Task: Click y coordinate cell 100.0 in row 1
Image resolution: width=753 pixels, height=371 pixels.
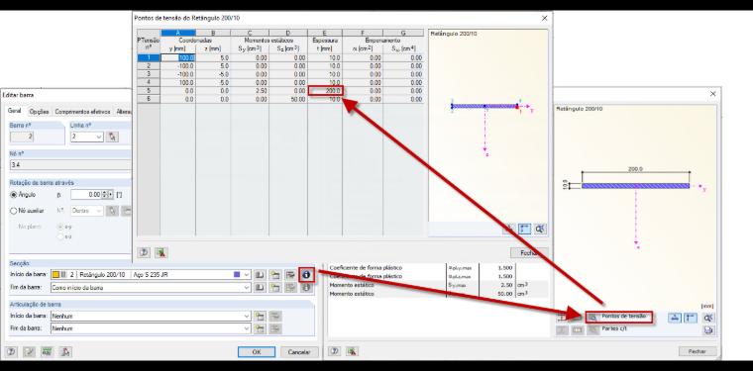Action: click(178, 57)
